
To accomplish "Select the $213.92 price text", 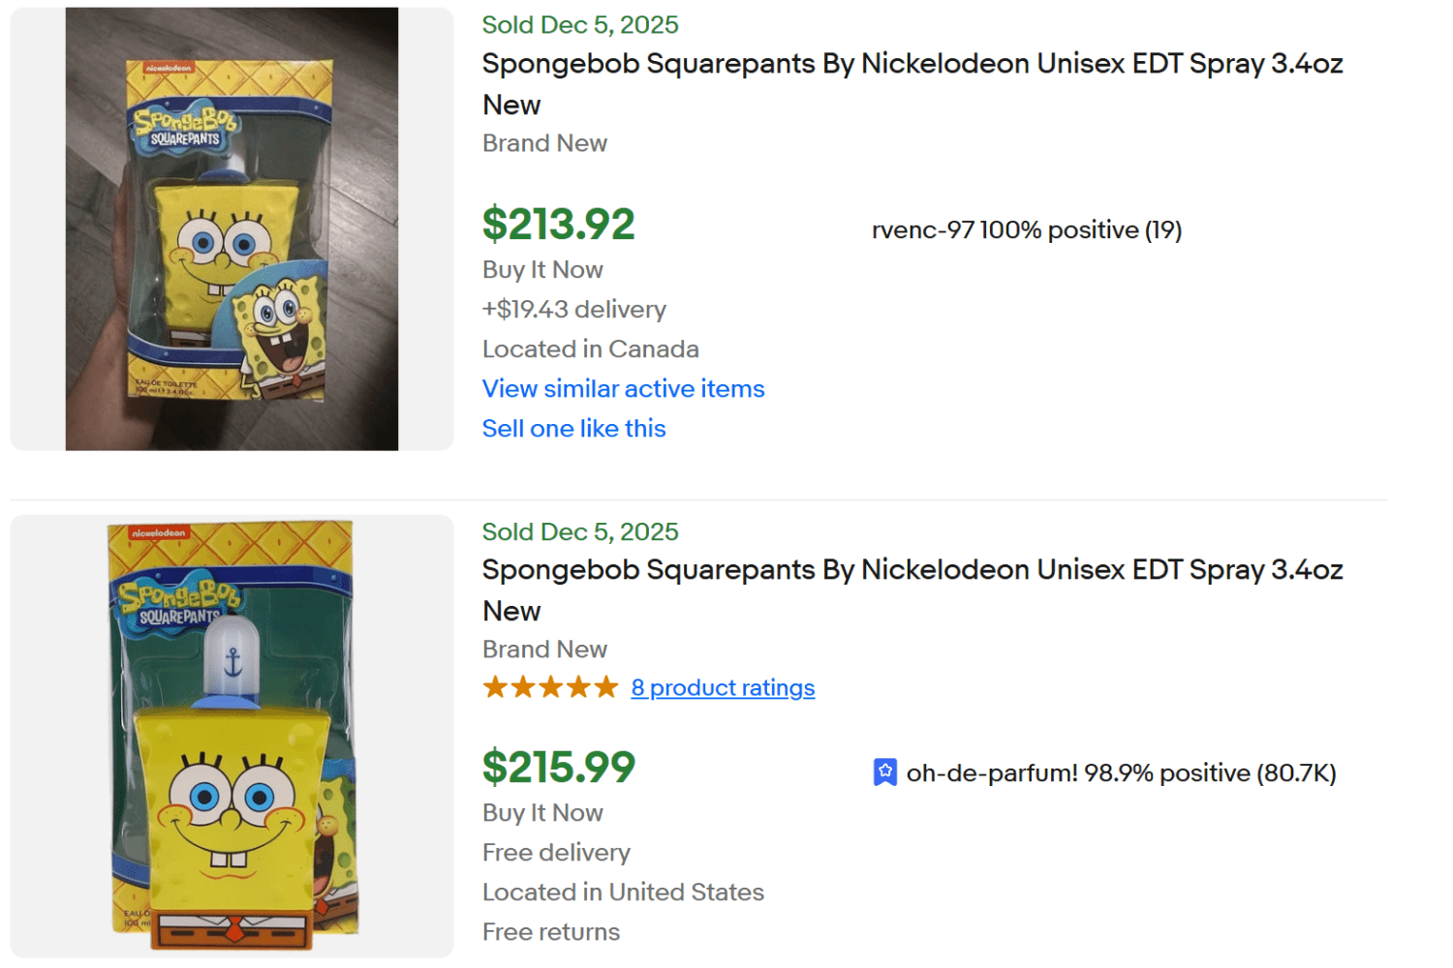I will coord(558,224).
